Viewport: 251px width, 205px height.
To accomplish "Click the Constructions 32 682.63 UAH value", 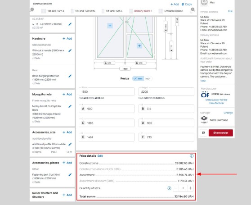I will click(x=184, y=163).
